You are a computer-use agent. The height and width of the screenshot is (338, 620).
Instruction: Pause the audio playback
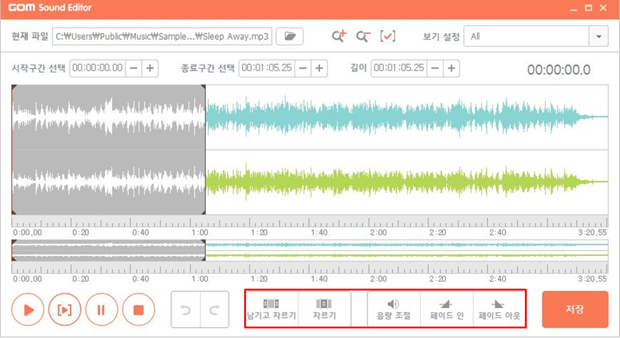pyautogui.click(x=102, y=309)
